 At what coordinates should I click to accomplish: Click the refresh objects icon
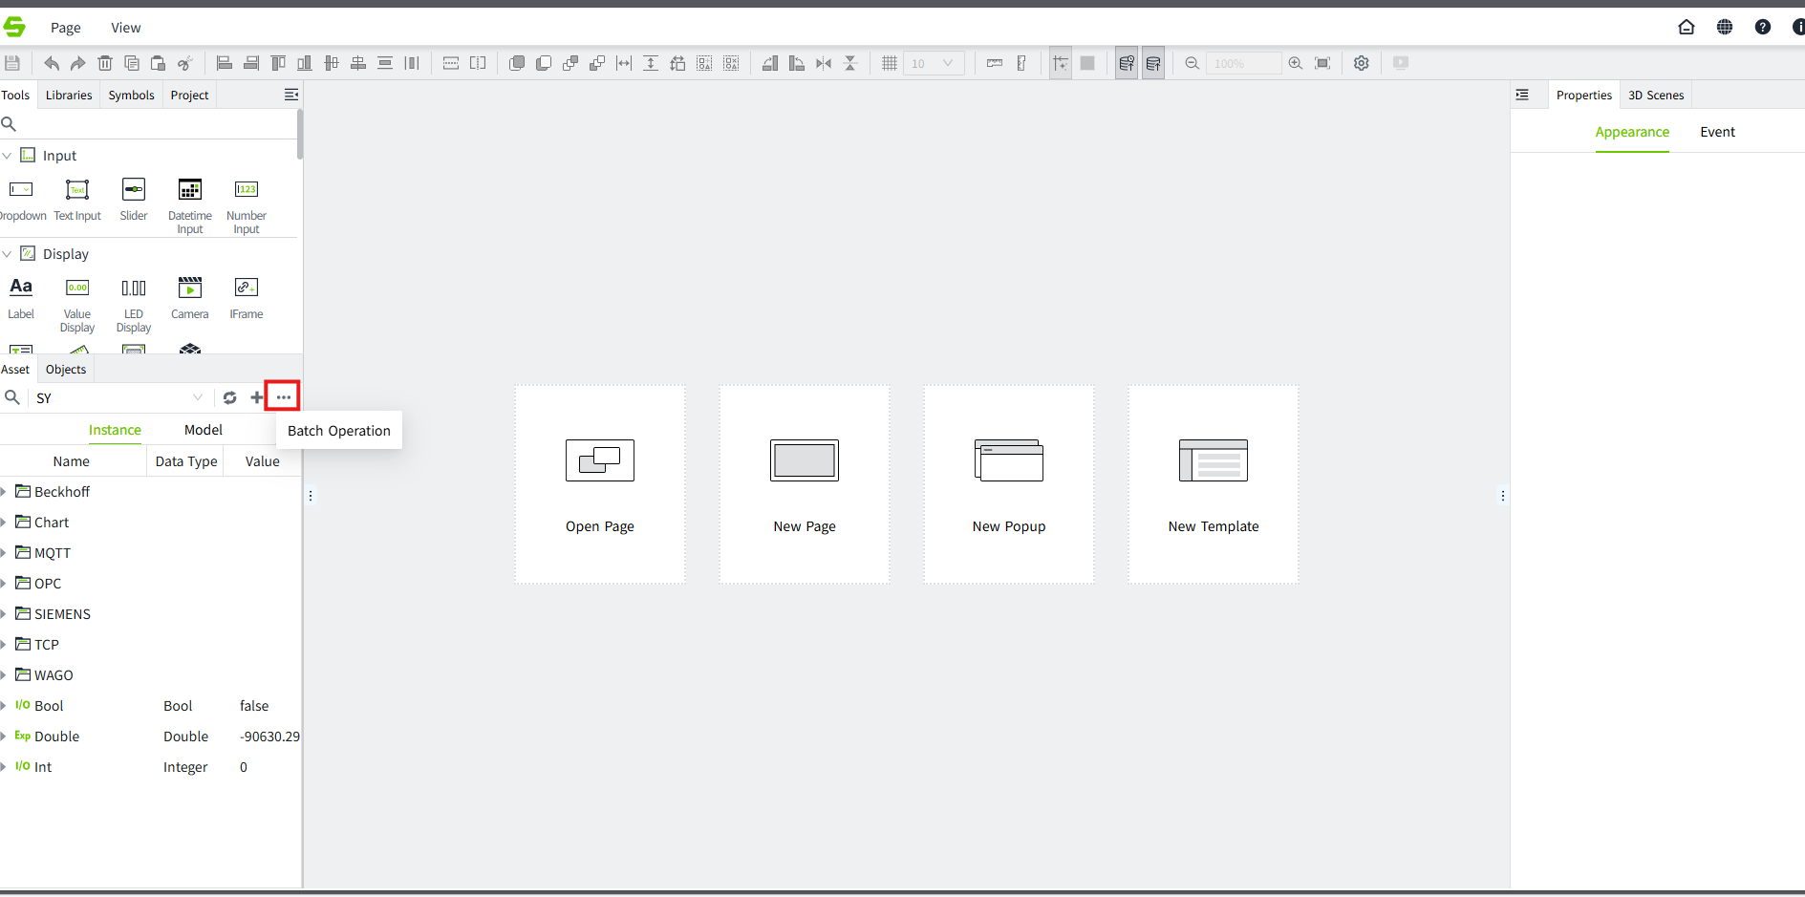tap(229, 397)
